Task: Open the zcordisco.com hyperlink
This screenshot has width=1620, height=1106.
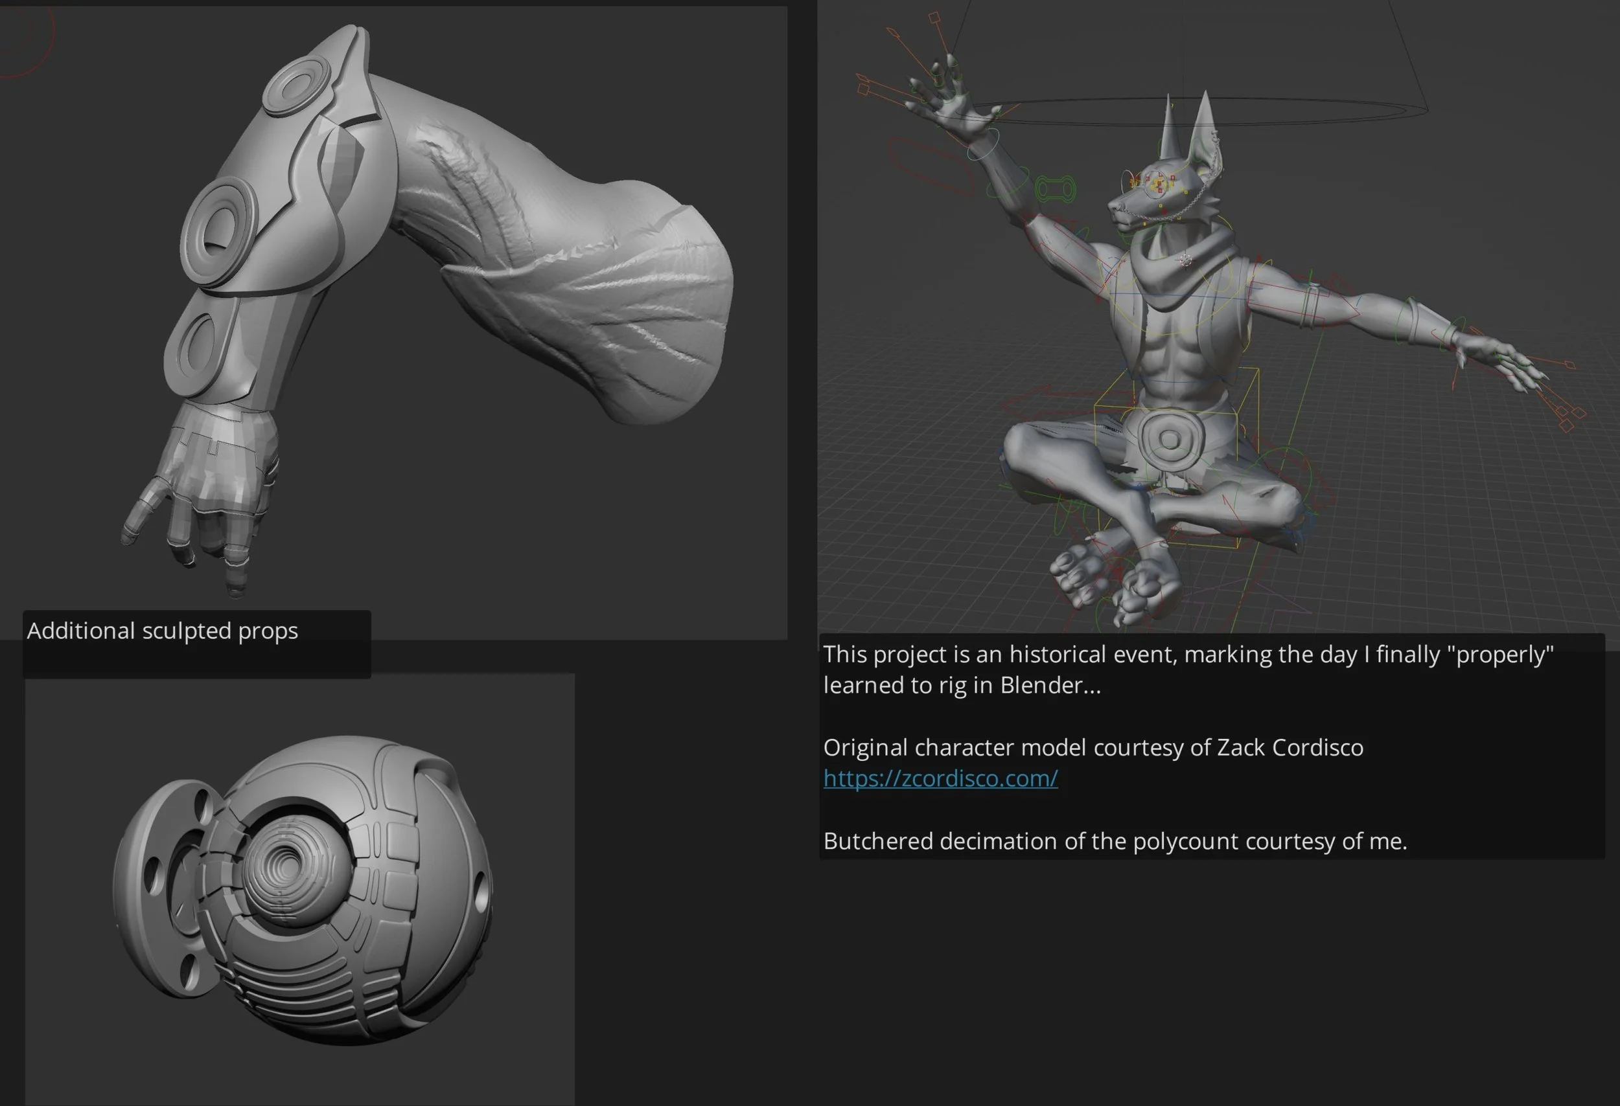Action: tap(940, 778)
